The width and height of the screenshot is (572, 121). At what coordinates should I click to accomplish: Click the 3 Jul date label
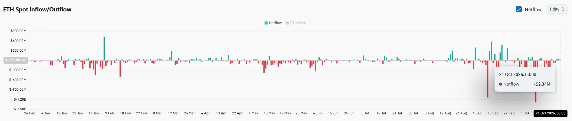tap(365, 113)
